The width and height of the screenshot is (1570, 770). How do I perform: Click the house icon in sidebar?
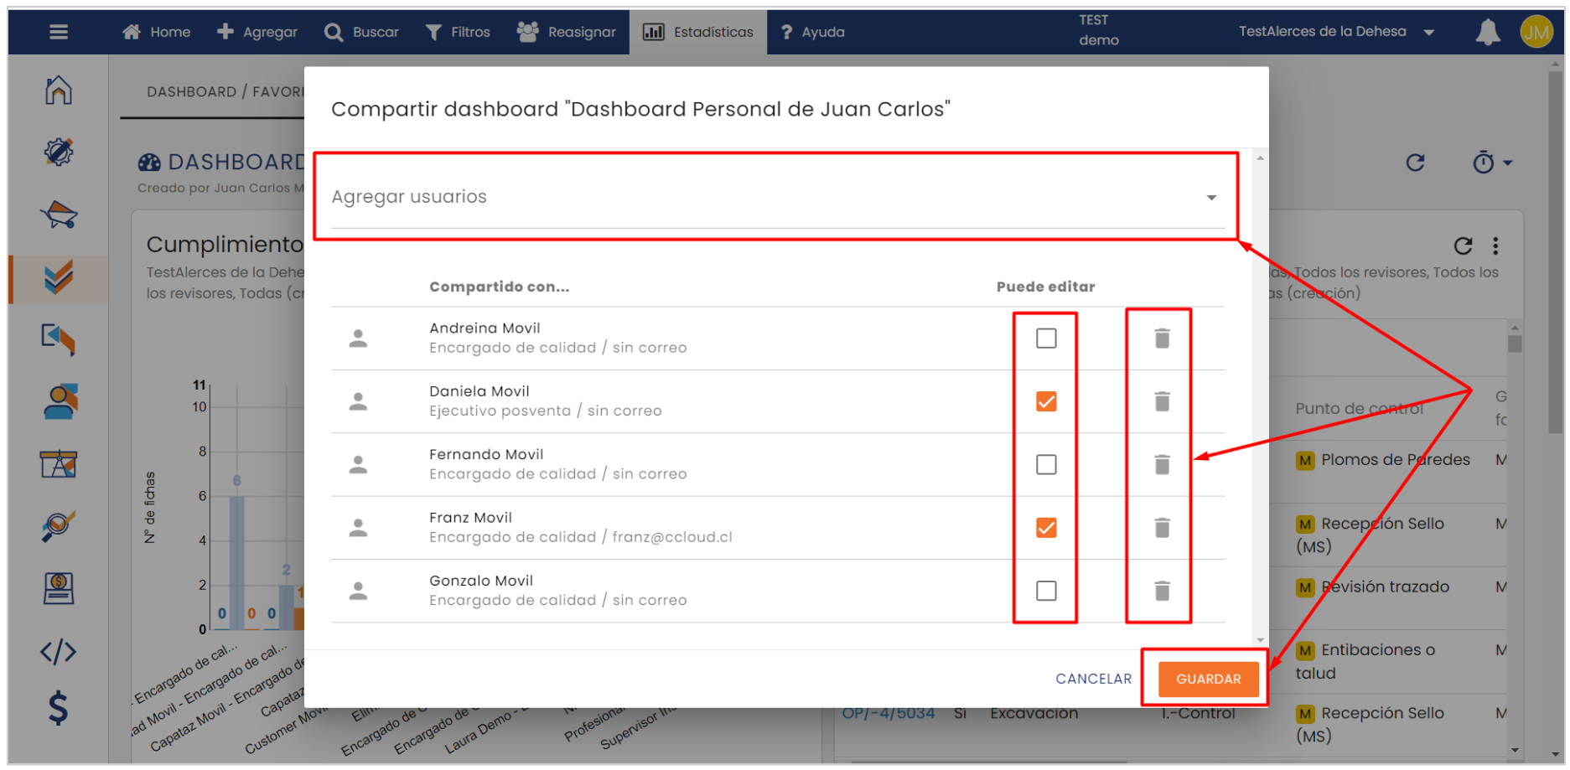59,90
